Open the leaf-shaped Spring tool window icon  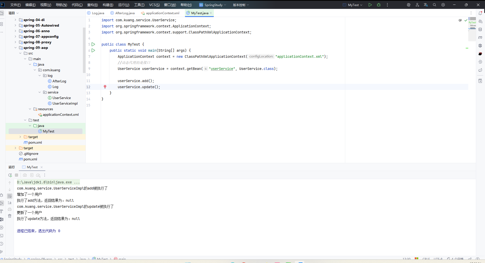480,70
